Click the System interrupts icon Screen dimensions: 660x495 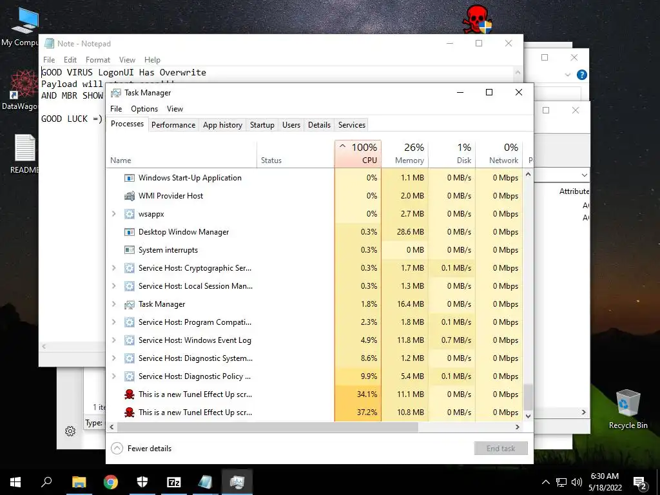click(129, 250)
